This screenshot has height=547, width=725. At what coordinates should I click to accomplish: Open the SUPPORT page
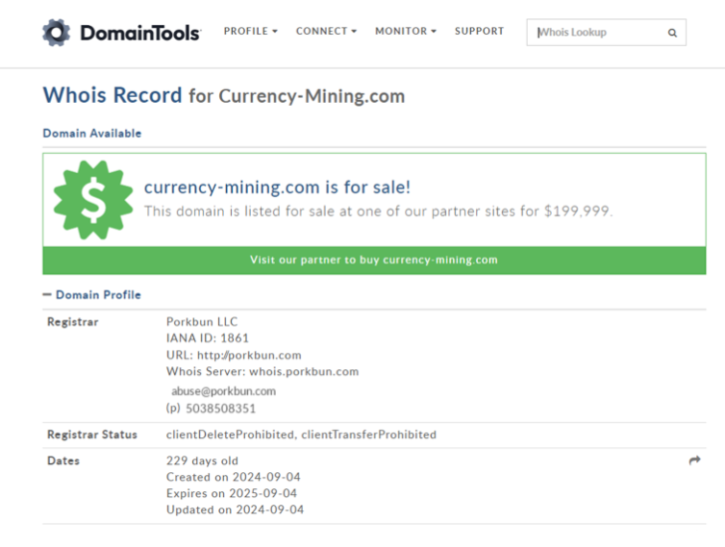pos(479,31)
